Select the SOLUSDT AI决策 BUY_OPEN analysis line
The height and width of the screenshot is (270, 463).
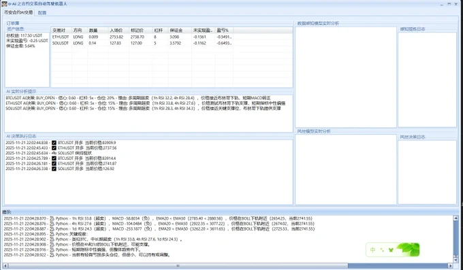[x=143, y=108]
